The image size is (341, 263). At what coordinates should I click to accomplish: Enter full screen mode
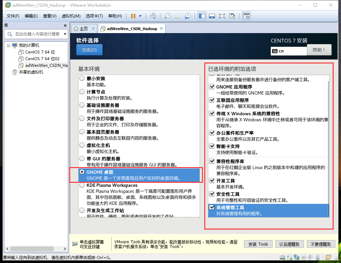pyautogui.click(x=222, y=16)
